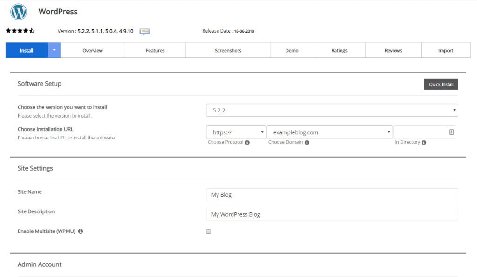Click the small icon inside In Directory field
The height and width of the screenshot is (277, 477).
pyautogui.click(x=451, y=132)
